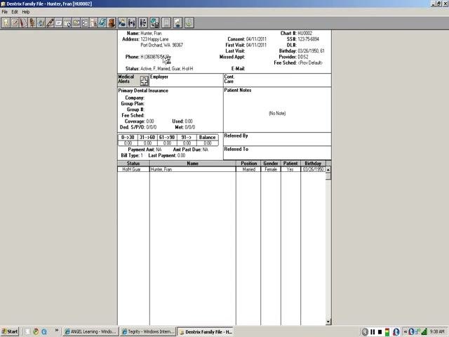Click the Status column header in family list
The width and height of the screenshot is (449, 337).
[x=133, y=164]
